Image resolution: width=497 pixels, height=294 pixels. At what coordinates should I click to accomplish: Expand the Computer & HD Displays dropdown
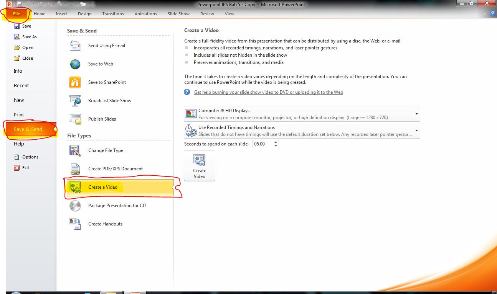[416, 113]
